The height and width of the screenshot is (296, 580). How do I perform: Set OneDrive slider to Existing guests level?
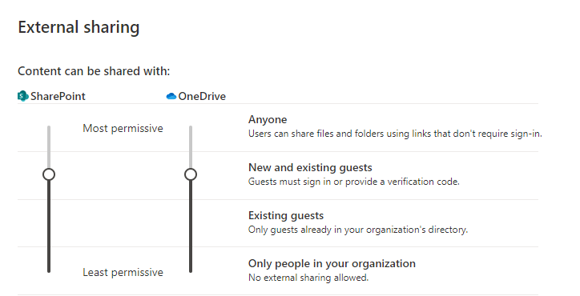(191, 223)
